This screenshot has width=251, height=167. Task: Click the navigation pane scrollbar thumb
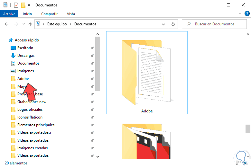[x=98, y=64]
